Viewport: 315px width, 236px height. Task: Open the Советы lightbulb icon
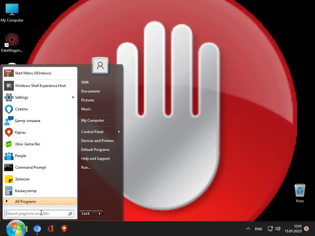pos(9,109)
